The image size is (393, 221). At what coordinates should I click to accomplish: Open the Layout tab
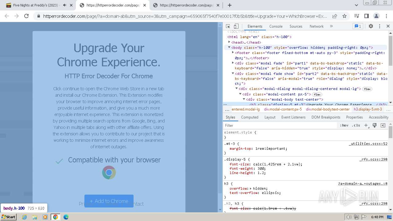pos(270,117)
